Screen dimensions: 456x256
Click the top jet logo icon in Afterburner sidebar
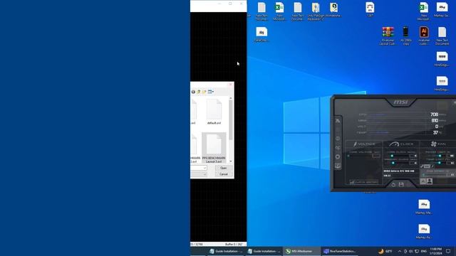pos(338,120)
